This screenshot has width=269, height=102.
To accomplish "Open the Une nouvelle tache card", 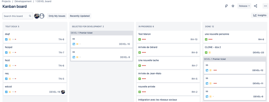I will tap(168, 63).
